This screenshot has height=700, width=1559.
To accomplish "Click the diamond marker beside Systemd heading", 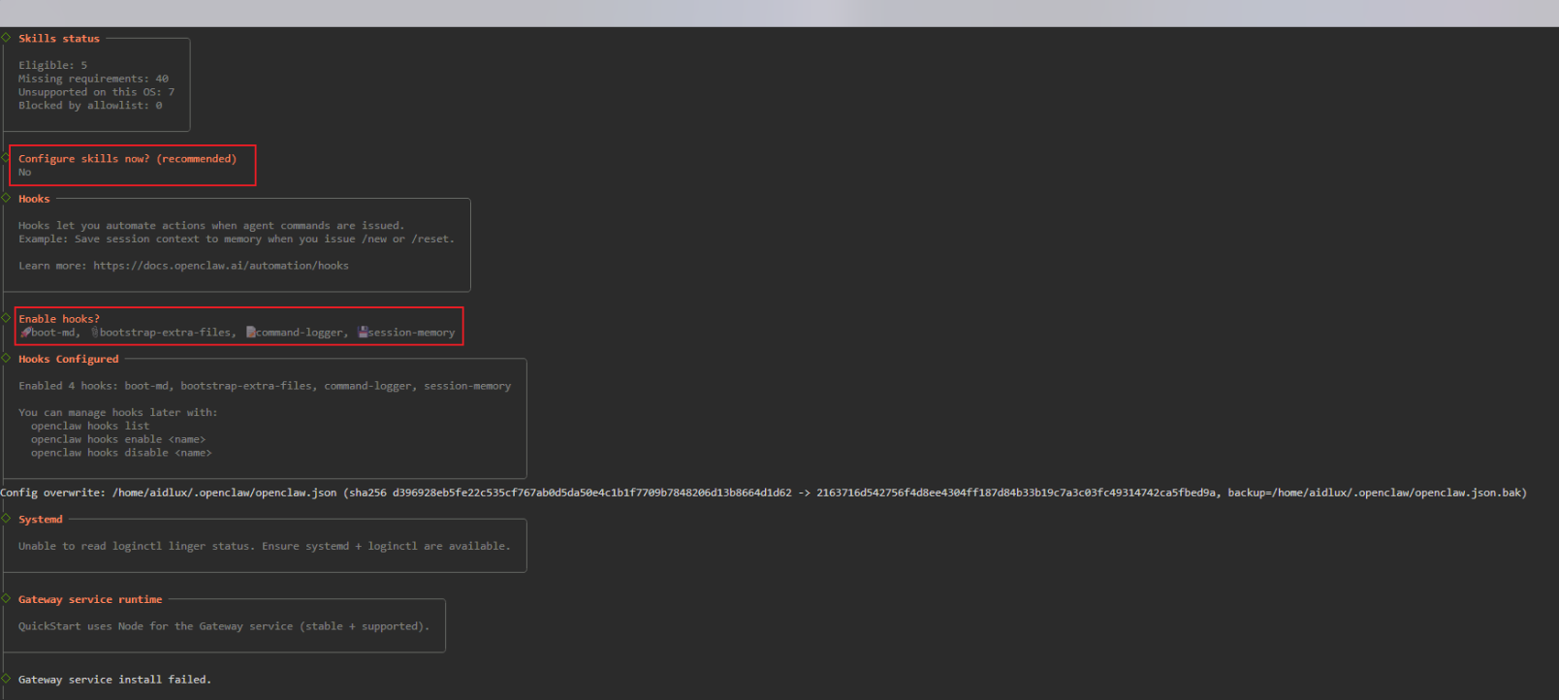I will coord(6,519).
